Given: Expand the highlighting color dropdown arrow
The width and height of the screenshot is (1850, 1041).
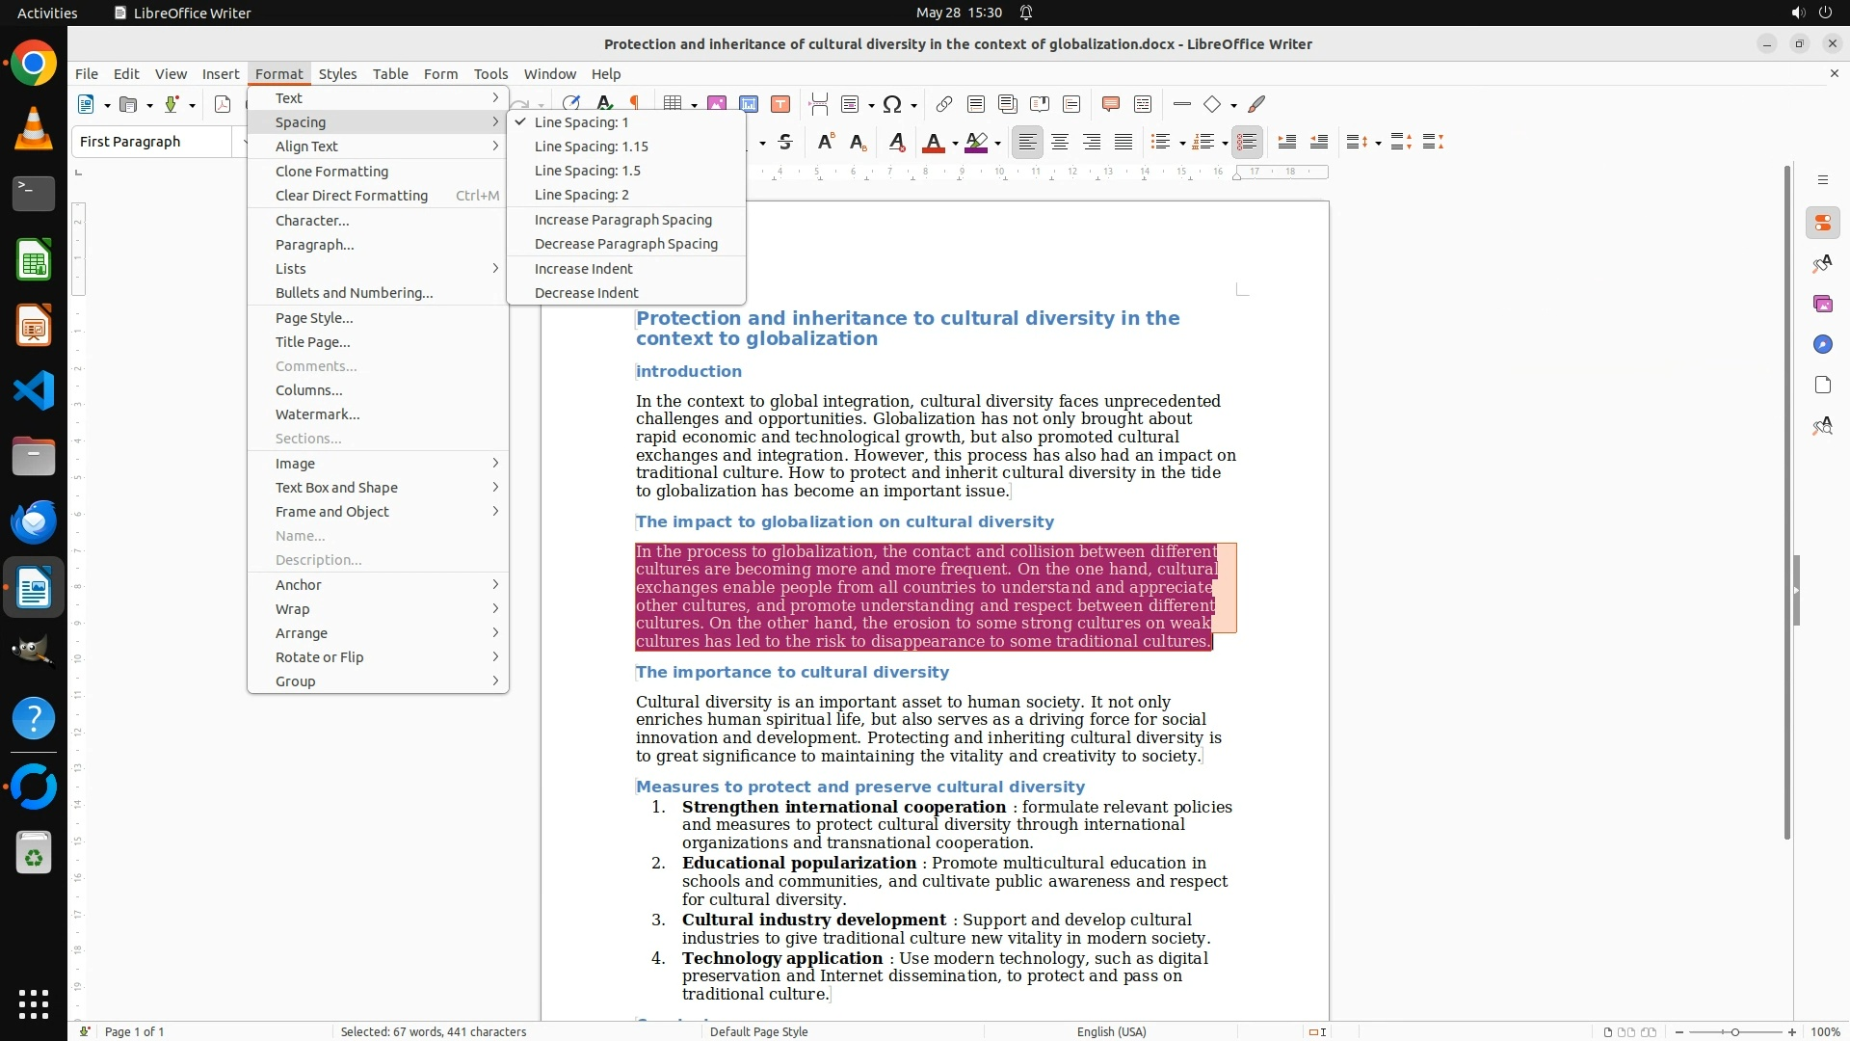Looking at the screenshot, I should click(x=998, y=144).
